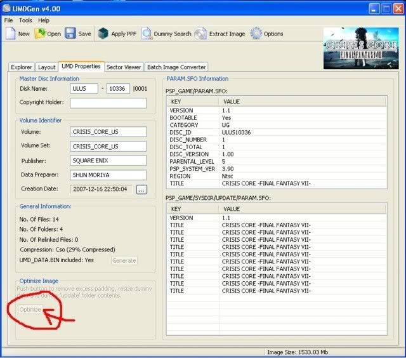Click the Publisher field containing SQUARE ENIX
The width and height of the screenshot is (406, 358).
point(108,161)
